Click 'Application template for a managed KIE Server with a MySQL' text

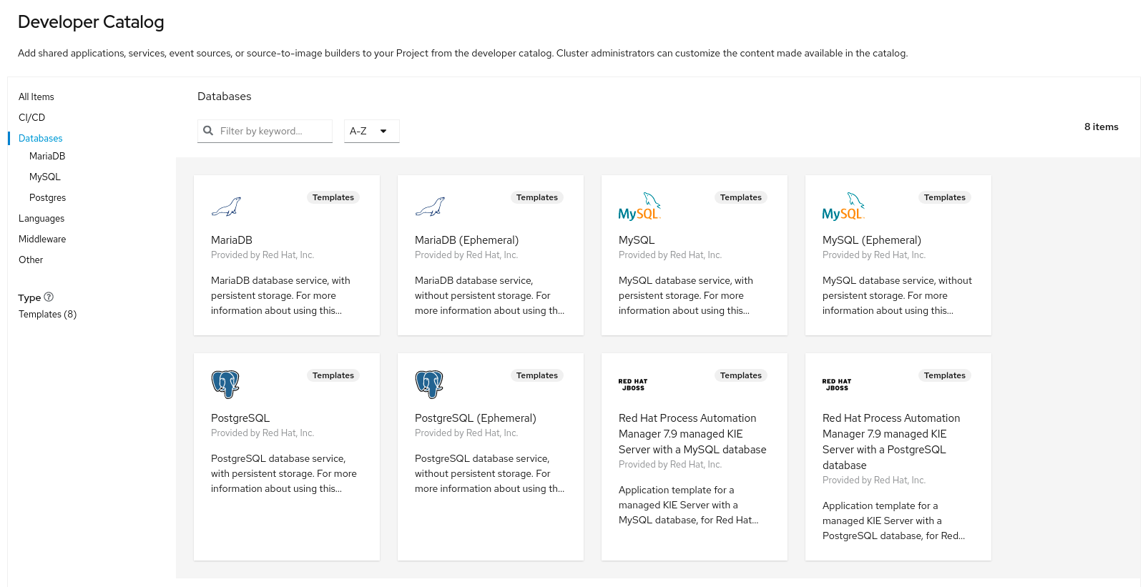(688, 505)
